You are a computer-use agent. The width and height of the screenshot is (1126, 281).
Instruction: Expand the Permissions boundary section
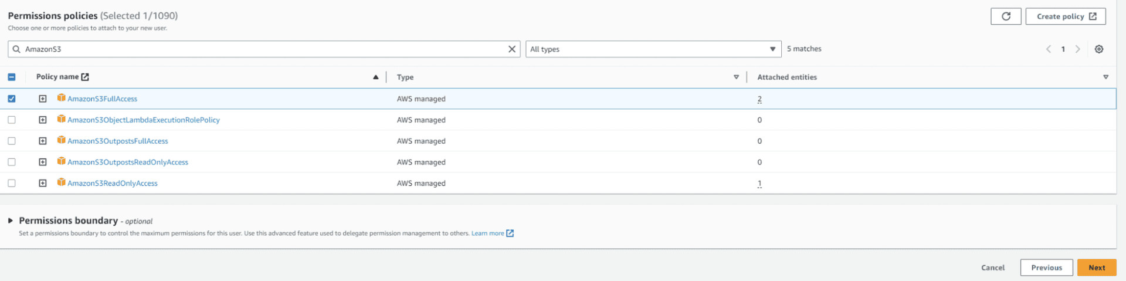[x=11, y=221]
